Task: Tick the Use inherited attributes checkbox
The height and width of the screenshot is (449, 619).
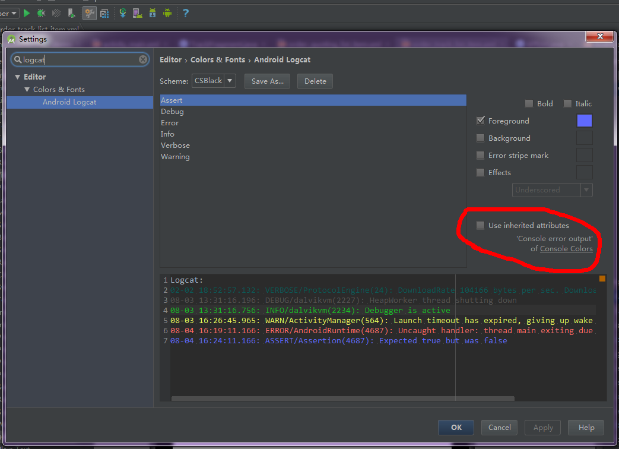Action: 481,225
